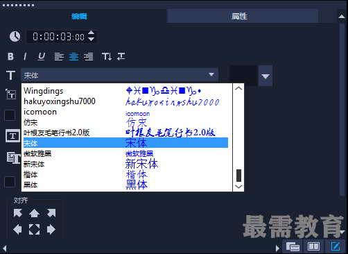Toggle Italic text formatting
The image size is (348, 254).
[x=25, y=56]
